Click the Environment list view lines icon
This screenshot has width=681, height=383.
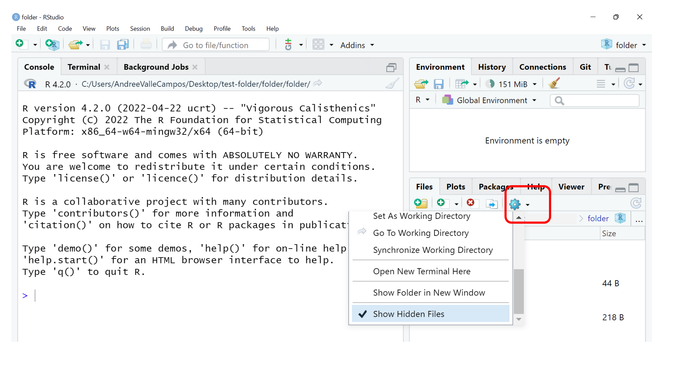601,84
